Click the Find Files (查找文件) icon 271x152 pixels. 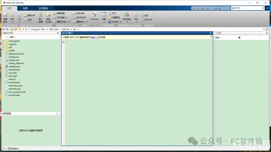25,15
